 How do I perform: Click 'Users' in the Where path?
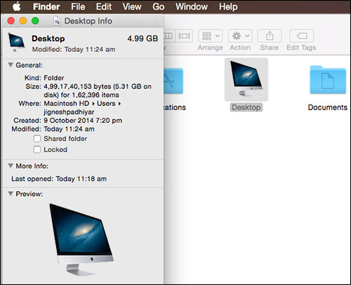[106, 103]
